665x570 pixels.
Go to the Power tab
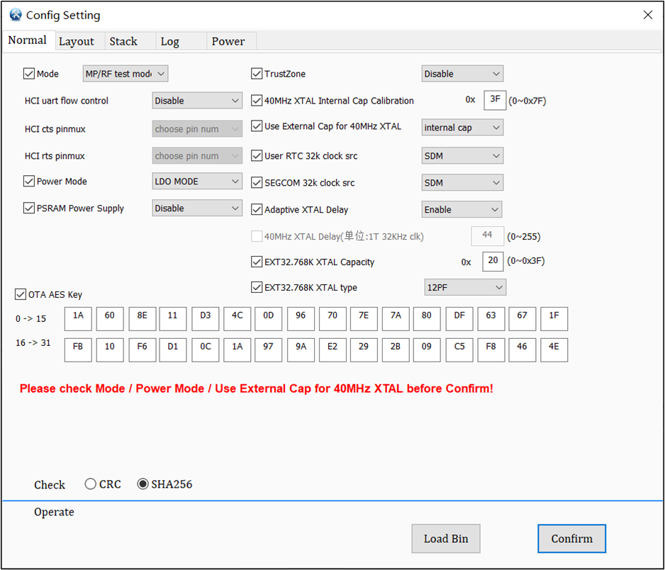(x=228, y=42)
